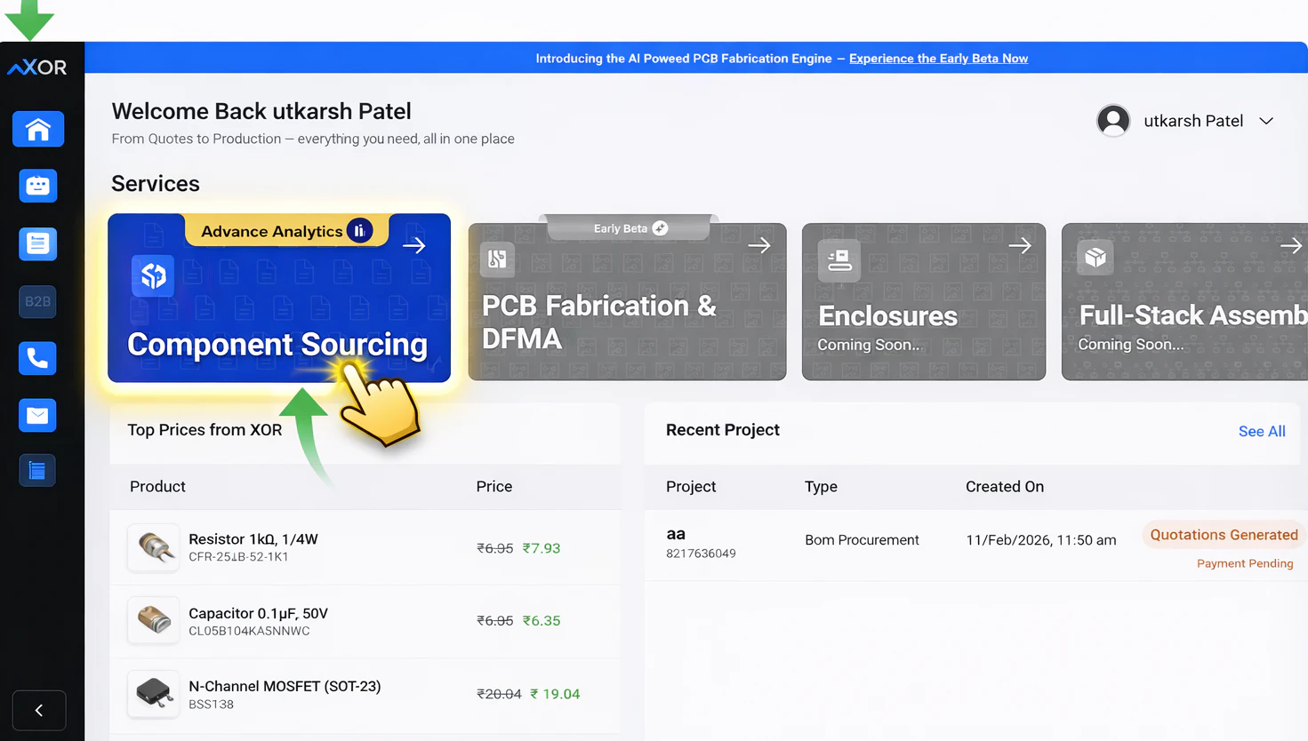Click the resistor product thumbnail
This screenshot has width=1308, height=741.
(x=154, y=547)
